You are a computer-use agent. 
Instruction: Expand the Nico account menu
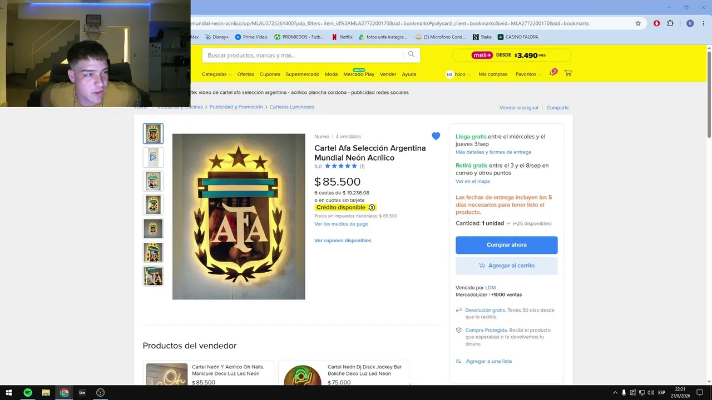pos(458,74)
